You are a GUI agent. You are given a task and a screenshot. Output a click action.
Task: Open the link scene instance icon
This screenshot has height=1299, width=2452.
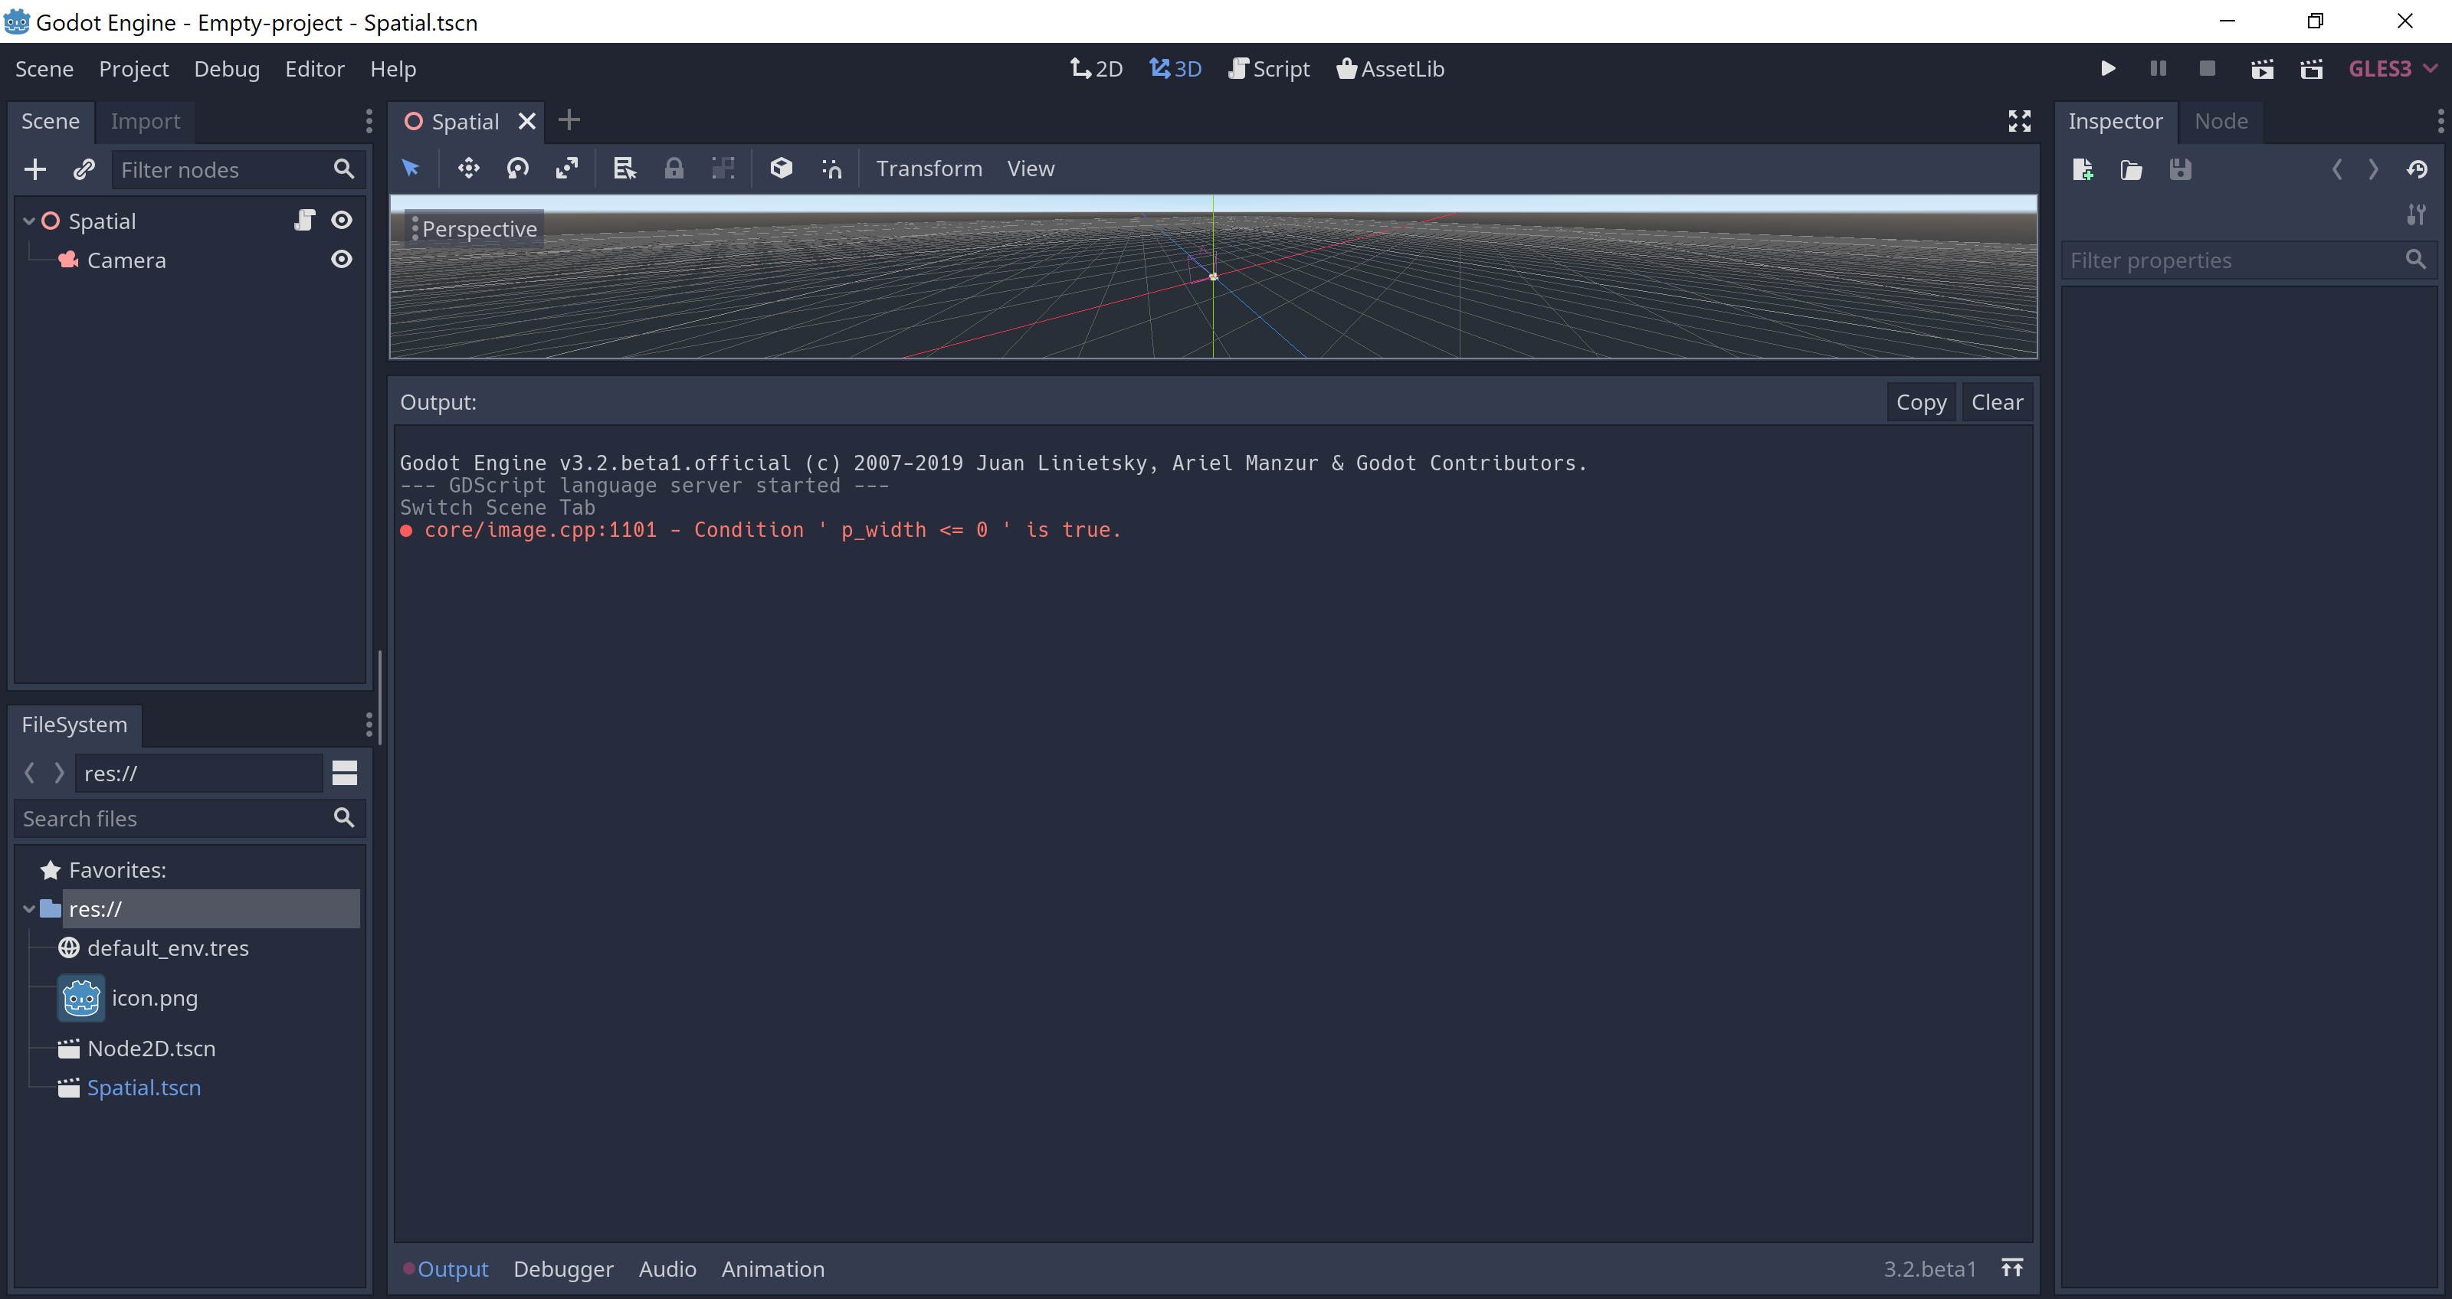[84, 169]
